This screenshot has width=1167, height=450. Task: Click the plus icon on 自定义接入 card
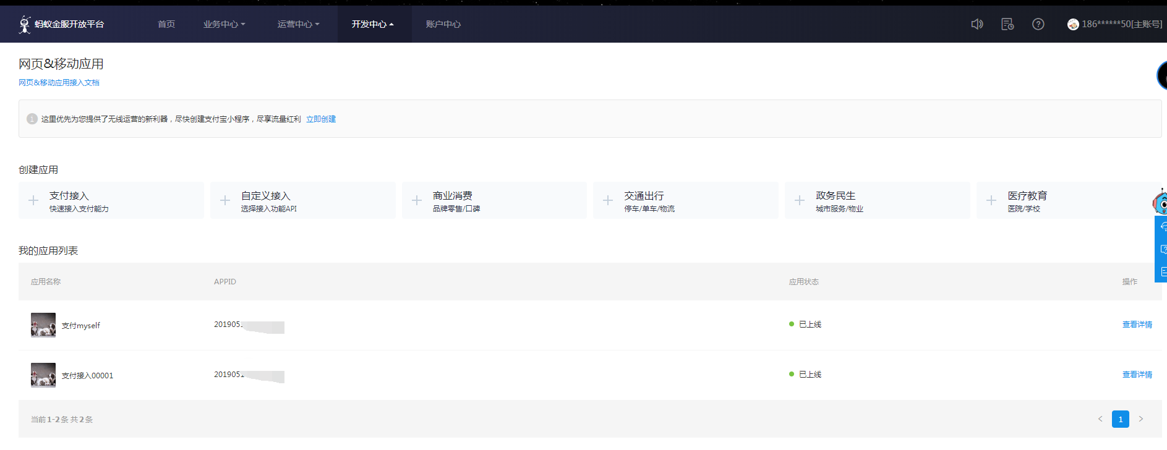[225, 200]
